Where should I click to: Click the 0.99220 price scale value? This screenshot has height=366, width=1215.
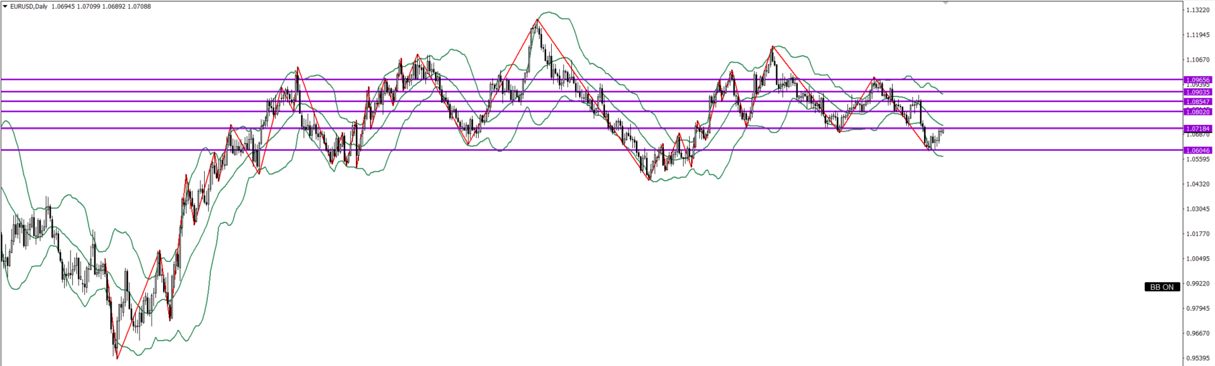(1197, 284)
